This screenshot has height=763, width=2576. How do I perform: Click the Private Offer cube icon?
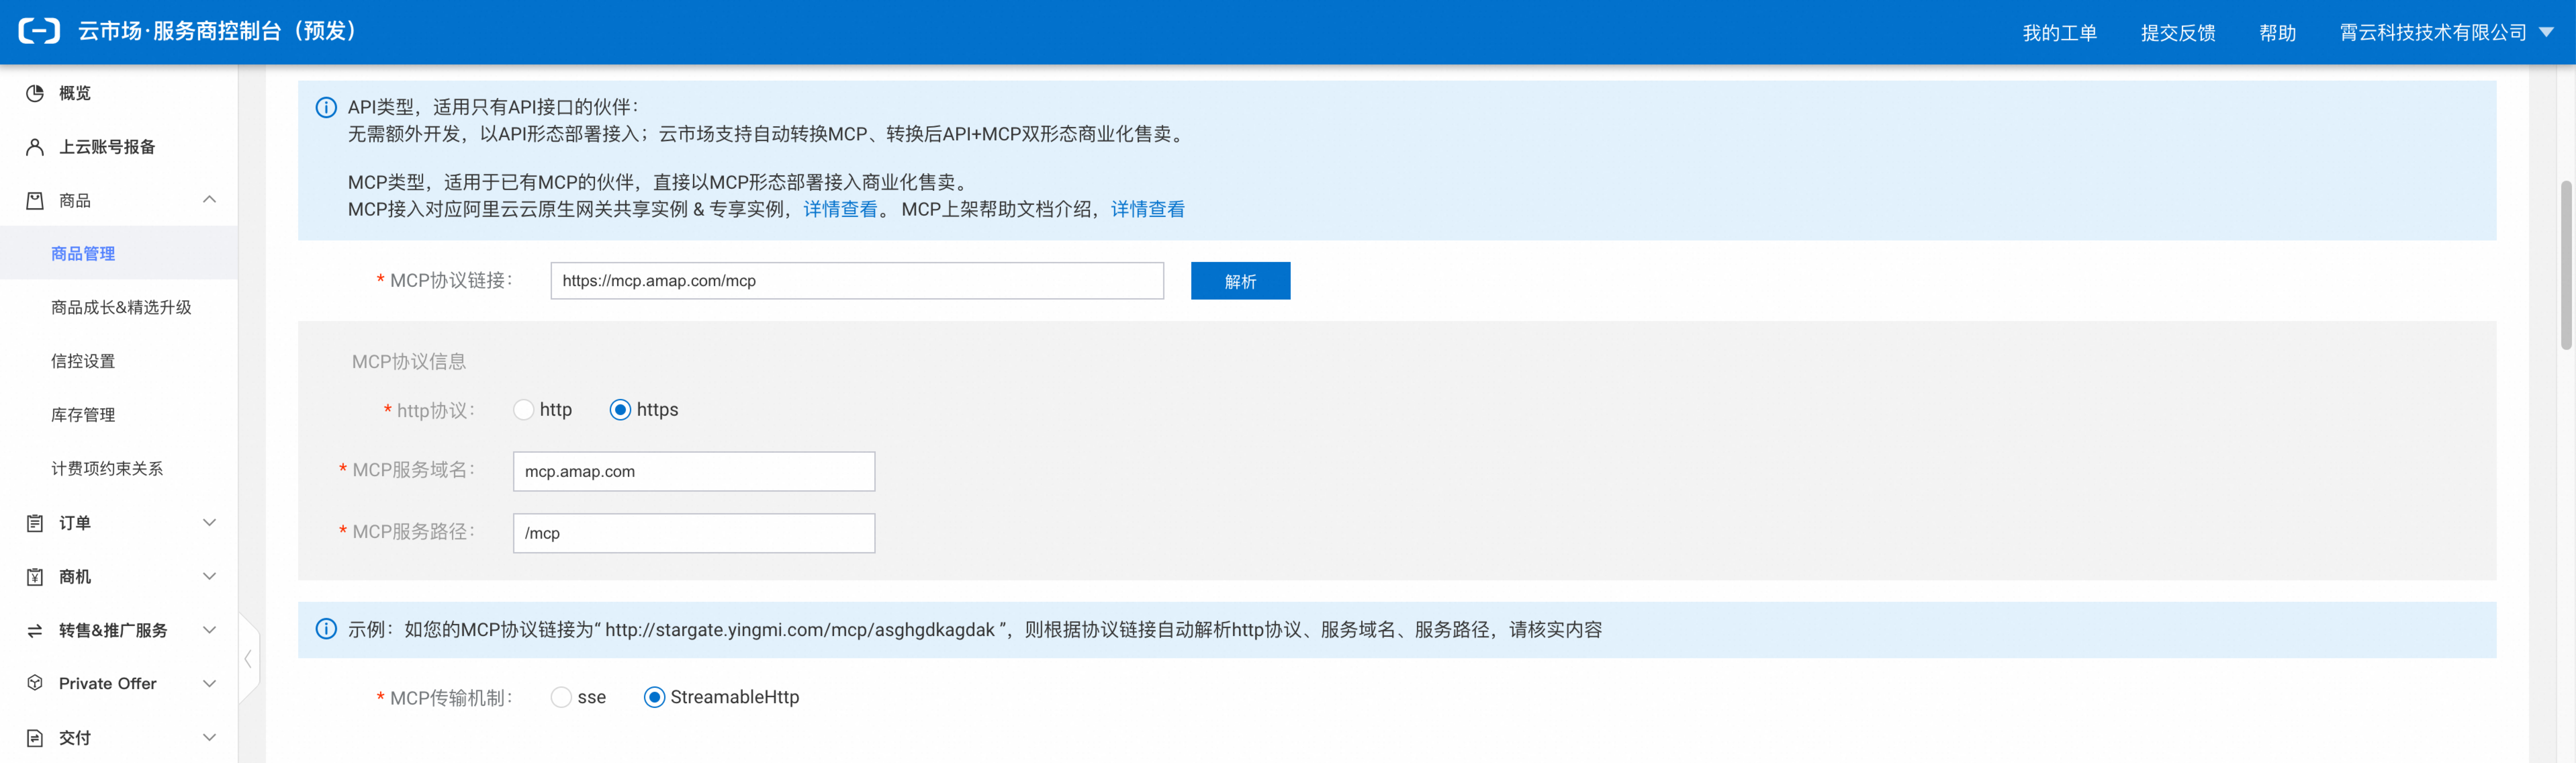(x=35, y=683)
